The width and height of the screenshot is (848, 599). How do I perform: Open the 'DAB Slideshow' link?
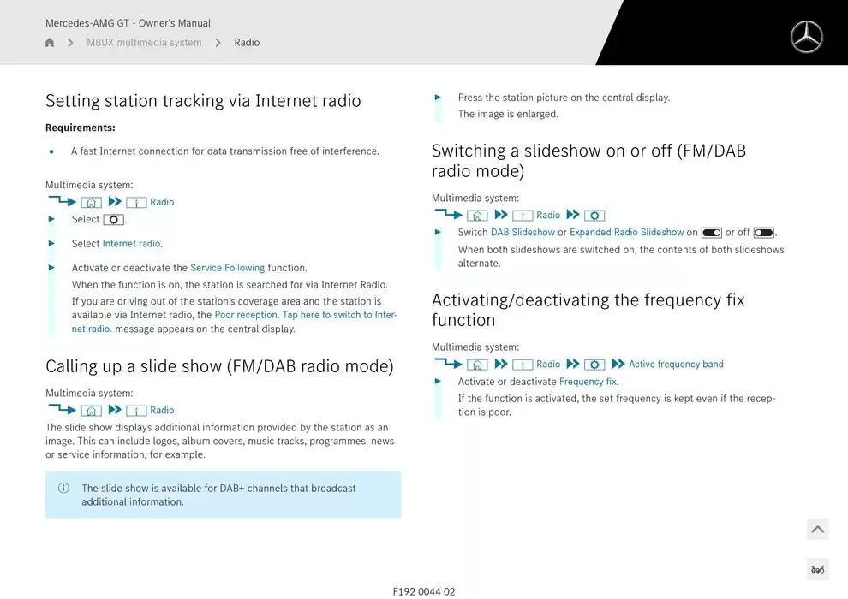[523, 233]
